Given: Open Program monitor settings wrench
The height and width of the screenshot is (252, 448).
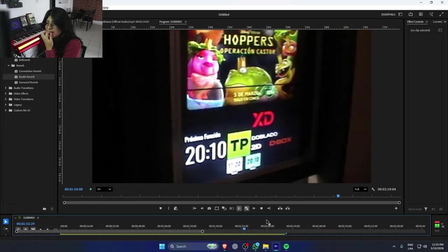Looking at the screenshot, I should pos(373,189).
